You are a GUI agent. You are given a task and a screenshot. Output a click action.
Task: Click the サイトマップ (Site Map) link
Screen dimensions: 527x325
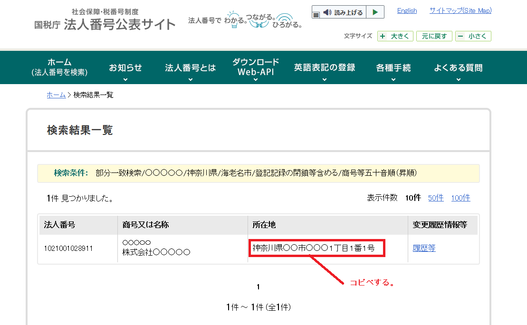[460, 10]
